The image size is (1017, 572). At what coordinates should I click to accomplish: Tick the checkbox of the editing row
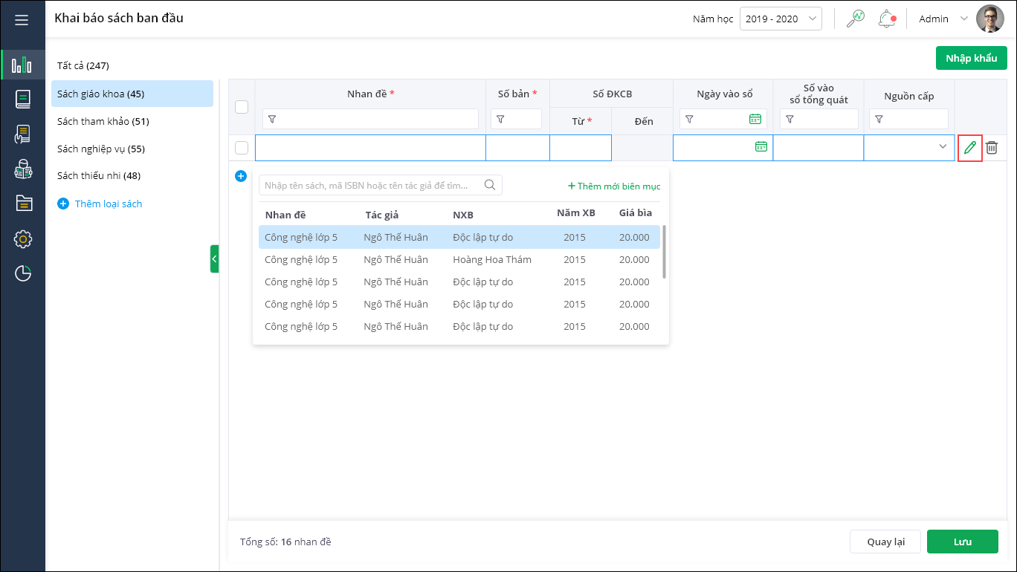click(x=242, y=148)
